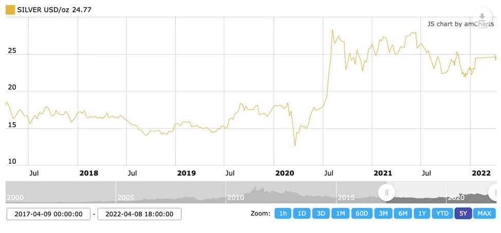Click the end date input field
Viewport: 501px width, 233px height.
click(x=139, y=214)
